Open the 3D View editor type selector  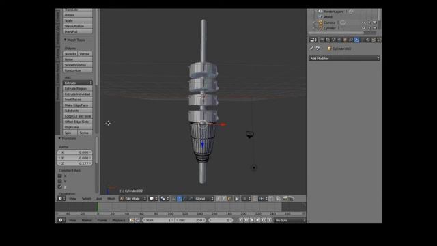pos(61,199)
